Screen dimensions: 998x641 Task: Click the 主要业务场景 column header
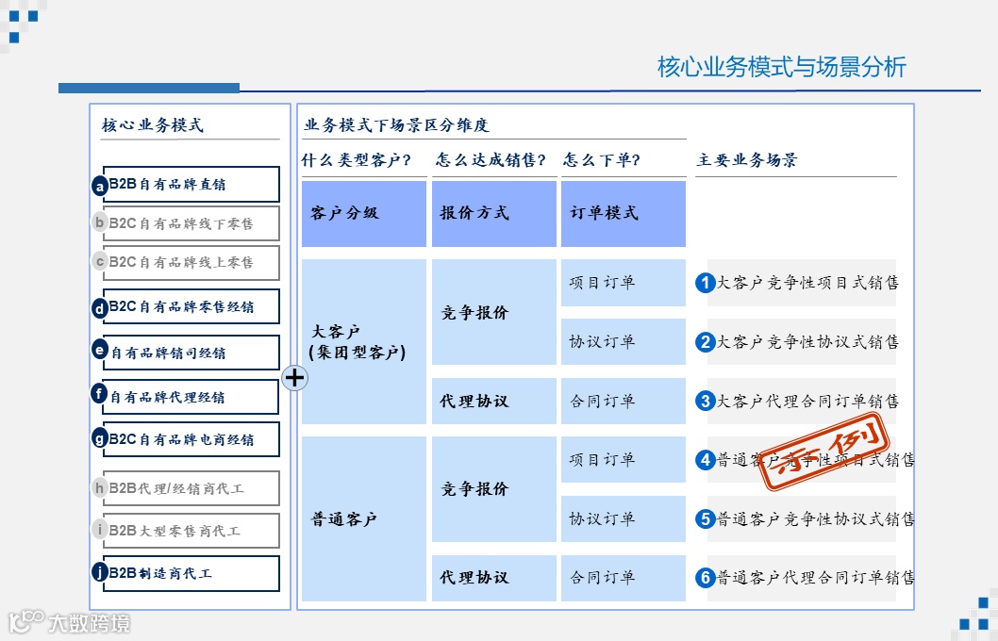(x=747, y=159)
